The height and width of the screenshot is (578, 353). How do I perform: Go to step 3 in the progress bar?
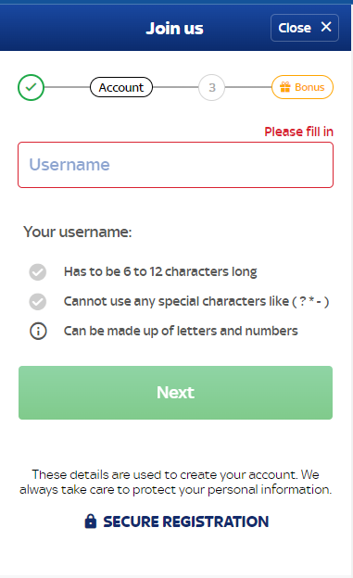(212, 87)
